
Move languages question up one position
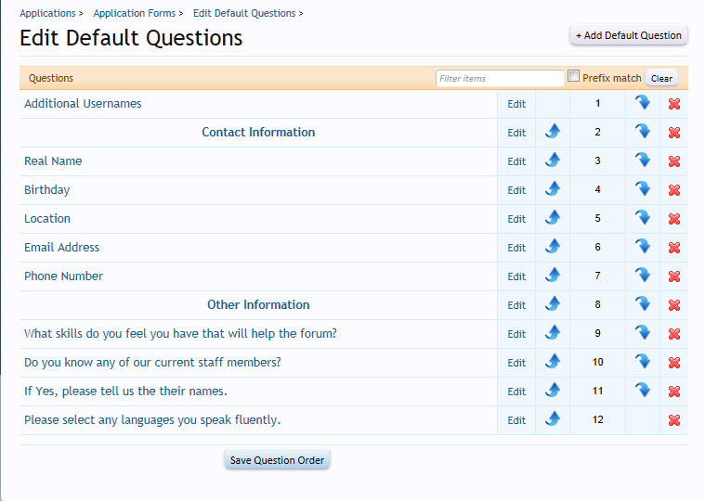553,419
